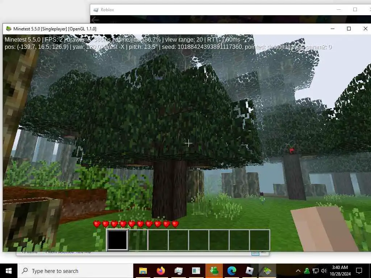Click the green user tray icon
Image resolution: width=371 pixels, height=278 pixels.
[x=307, y=271]
